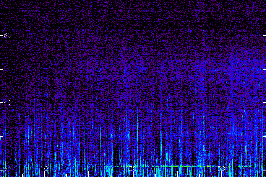
Task: Click the 20 label on the vertical axis
Action: [x=7, y=170]
